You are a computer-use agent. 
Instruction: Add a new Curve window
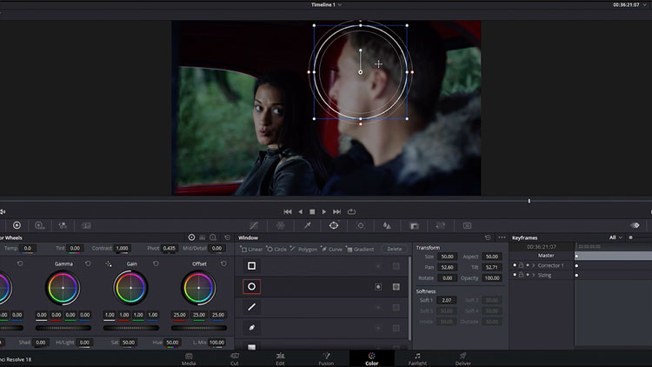(x=331, y=249)
